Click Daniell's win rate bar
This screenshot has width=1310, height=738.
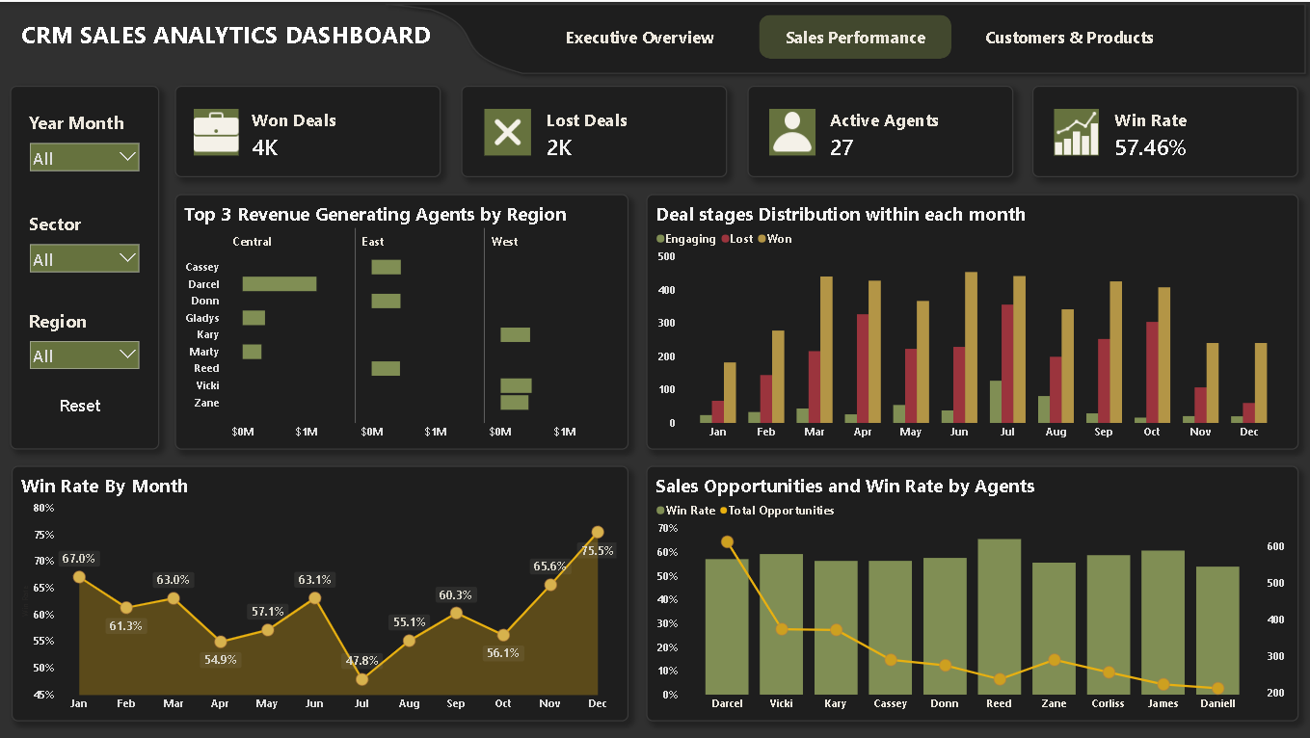coord(1217,630)
